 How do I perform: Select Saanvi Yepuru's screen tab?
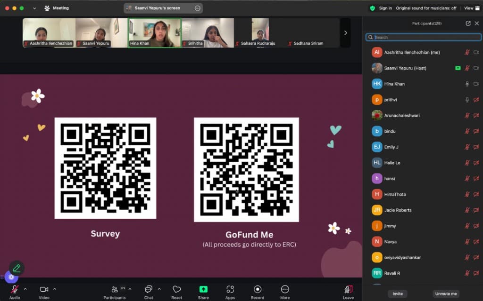click(163, 8)
